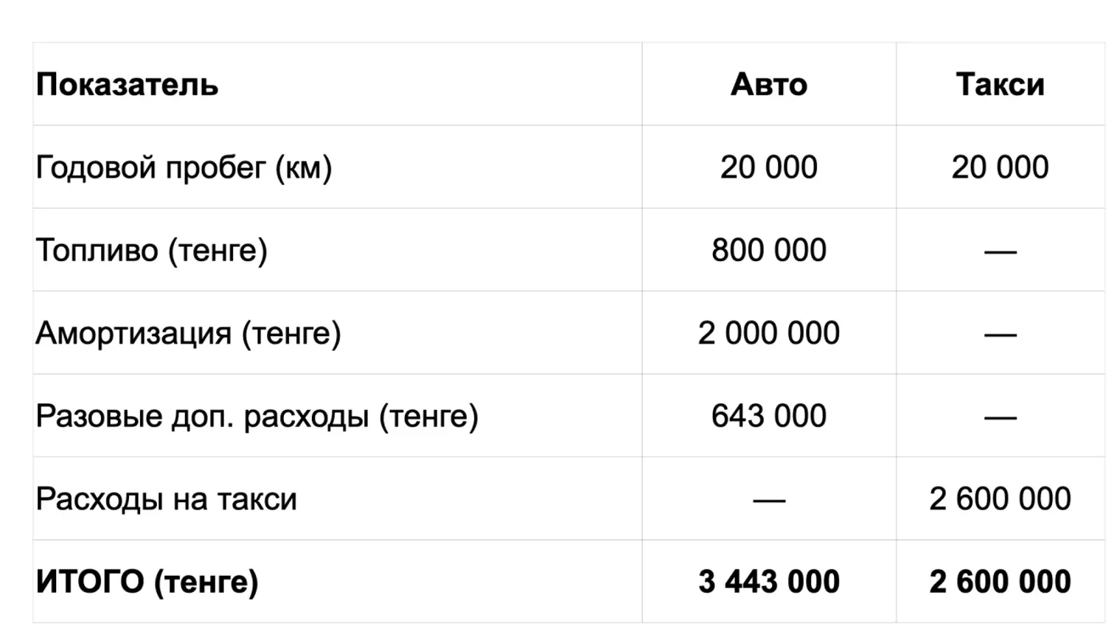Select the Такси annual mileage value 20 000
1117x629 pixels.
pos(1000,167)
